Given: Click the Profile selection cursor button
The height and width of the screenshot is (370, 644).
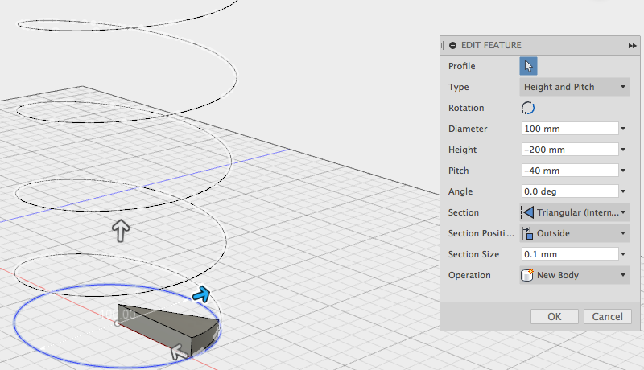Looking at the screenshot, I should tap(528, 66).
